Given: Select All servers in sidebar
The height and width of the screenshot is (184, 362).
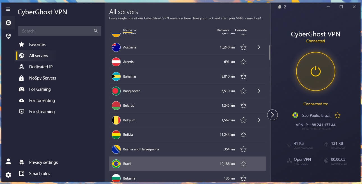Looking at the screenshot, I should [38, 56].
